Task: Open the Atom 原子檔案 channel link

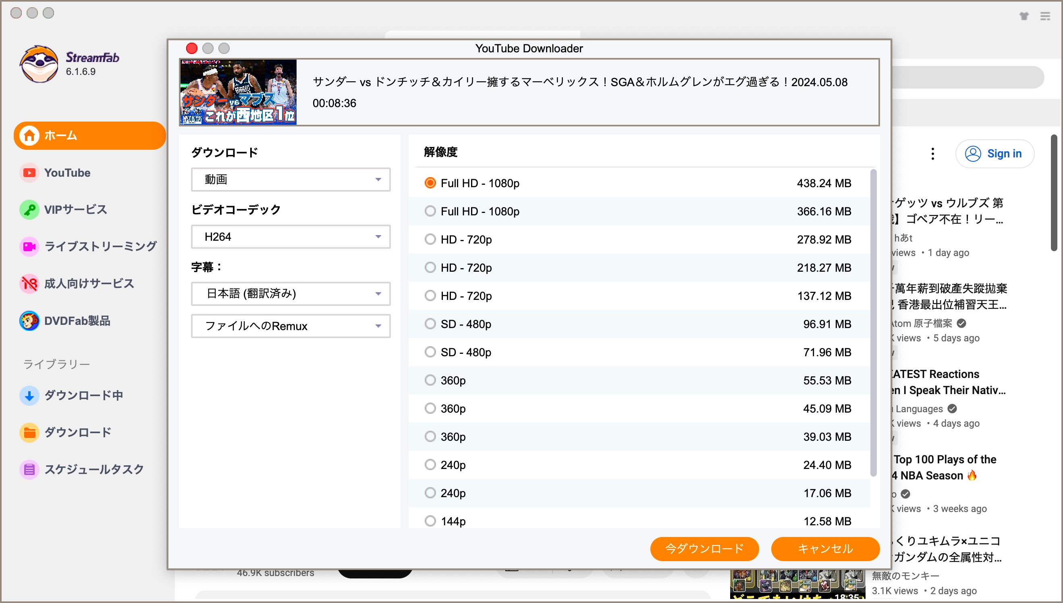Action: click(x=921, y=323)
